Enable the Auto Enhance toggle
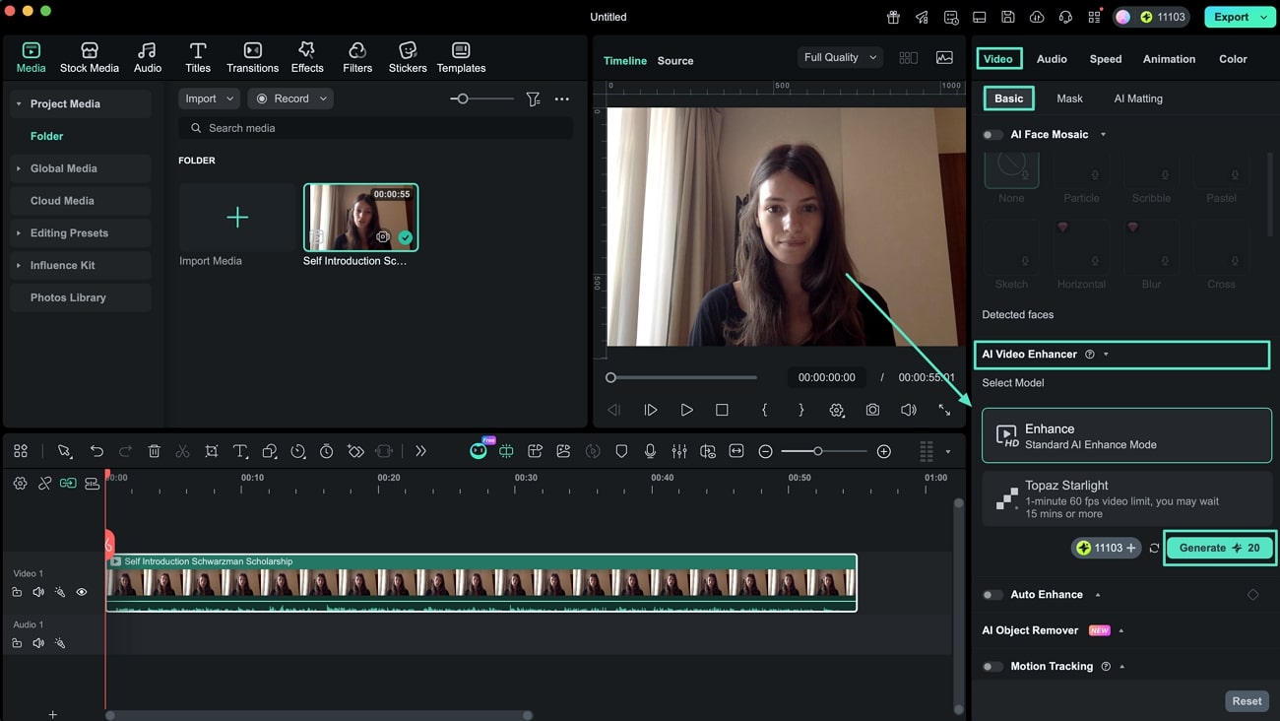 click(992, 594)
